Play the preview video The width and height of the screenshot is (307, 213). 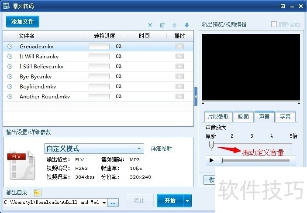coord(211,160)
